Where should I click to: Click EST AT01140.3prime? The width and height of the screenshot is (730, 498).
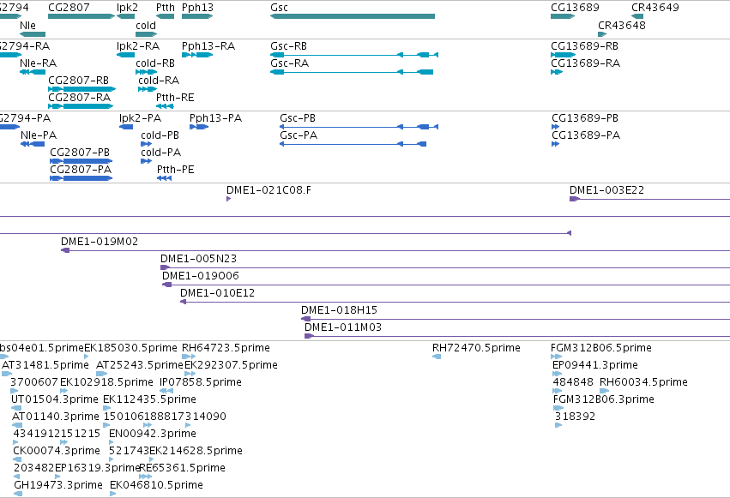coord(56,417)
